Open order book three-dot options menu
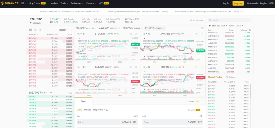The height and width of the screenshot is (128, 275). tap(71, 30)
